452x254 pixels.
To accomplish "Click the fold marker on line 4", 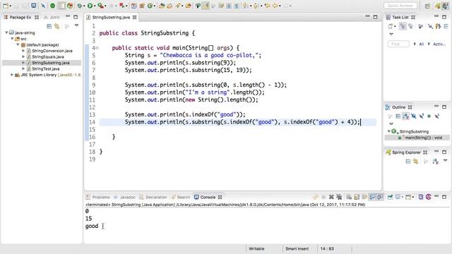I will [97, 48].
